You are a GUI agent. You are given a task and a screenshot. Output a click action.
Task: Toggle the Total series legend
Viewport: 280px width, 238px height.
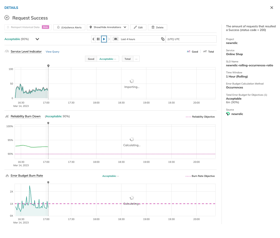(x=209, y=52)
